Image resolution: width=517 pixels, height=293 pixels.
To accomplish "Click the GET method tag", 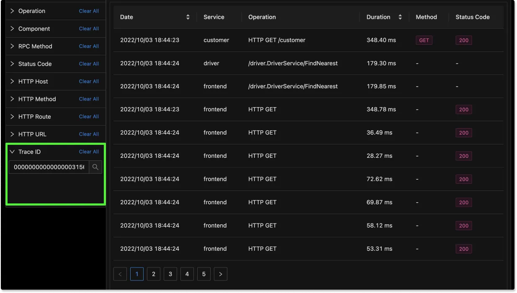I will [x=424, y=40].
